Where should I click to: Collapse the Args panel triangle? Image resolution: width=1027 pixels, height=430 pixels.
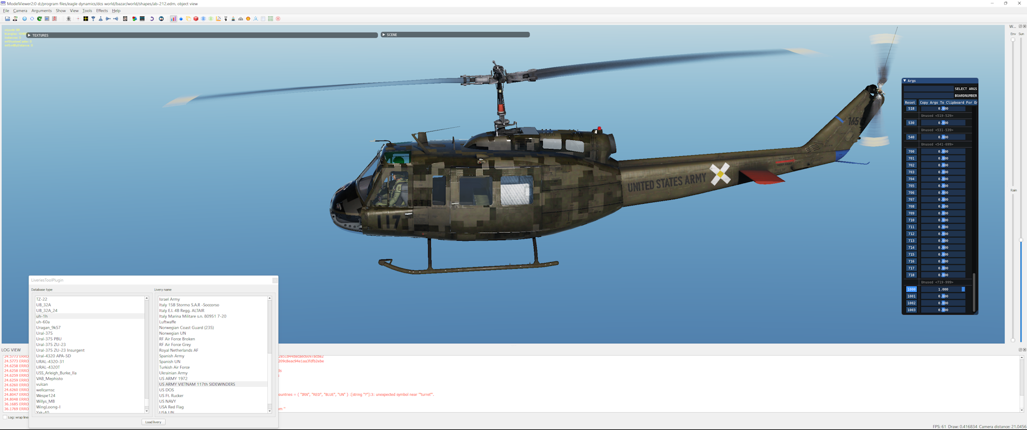(x=905, y=81)
